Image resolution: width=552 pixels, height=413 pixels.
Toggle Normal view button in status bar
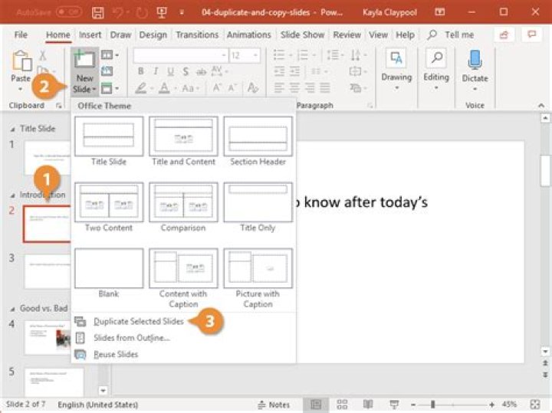tap(316, 405)
